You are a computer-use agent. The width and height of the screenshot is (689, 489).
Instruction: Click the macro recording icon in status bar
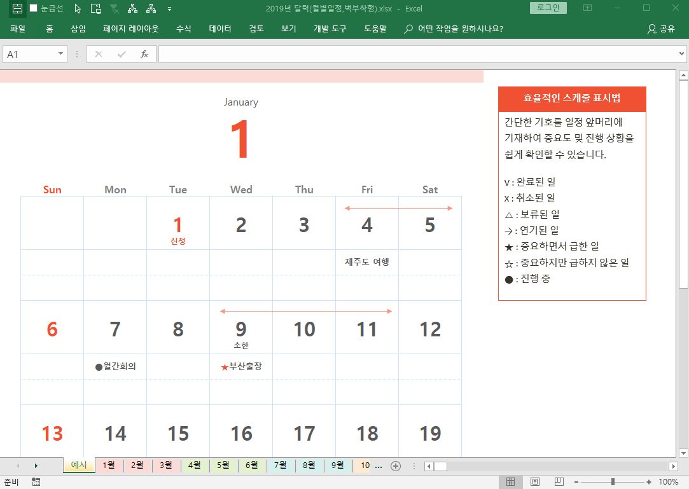pyautogui.click(x=36, y=482)
